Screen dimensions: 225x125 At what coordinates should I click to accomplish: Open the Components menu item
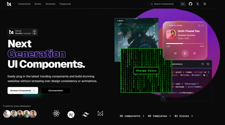coord(24,4)
